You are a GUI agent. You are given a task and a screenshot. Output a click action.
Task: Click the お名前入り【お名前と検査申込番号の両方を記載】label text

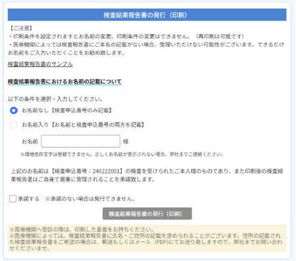[x=83, y=125]
